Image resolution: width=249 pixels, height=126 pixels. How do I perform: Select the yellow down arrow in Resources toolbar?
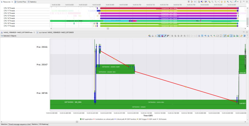(225, 2)
